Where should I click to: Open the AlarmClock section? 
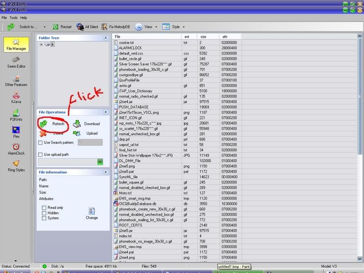click(16, 149)
